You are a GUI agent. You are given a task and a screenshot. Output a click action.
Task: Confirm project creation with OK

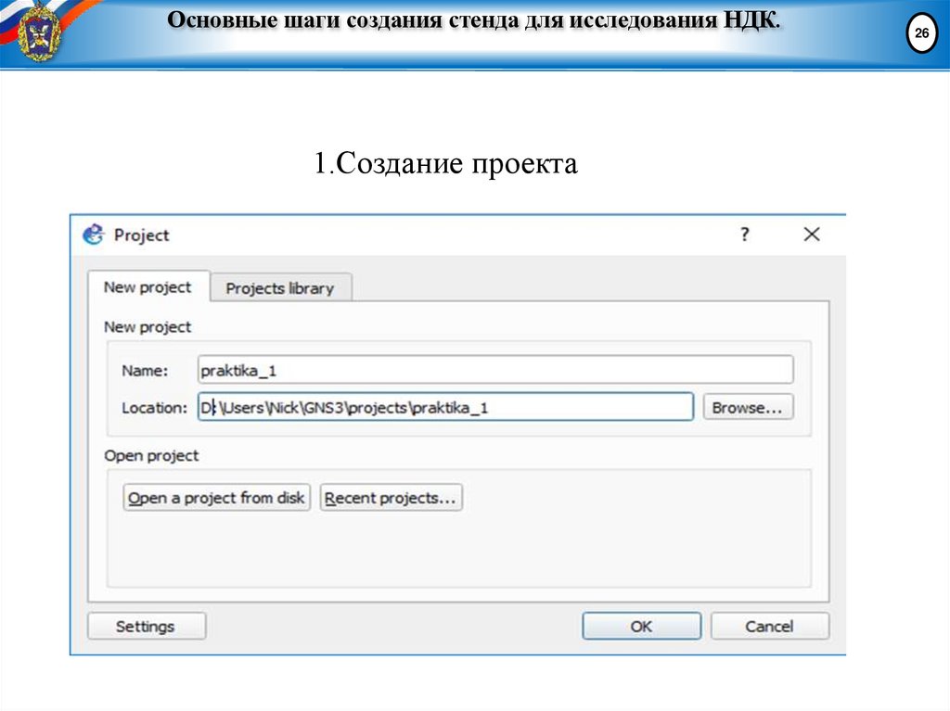(640, 626)
